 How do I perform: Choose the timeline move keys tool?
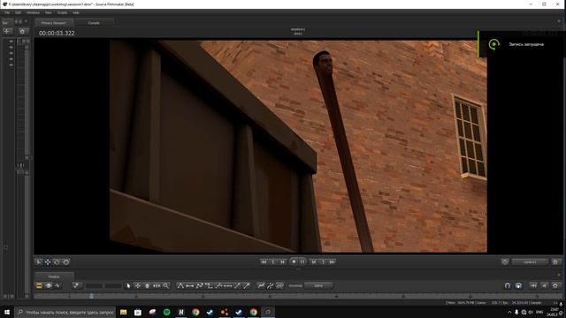tap(138, 285)
